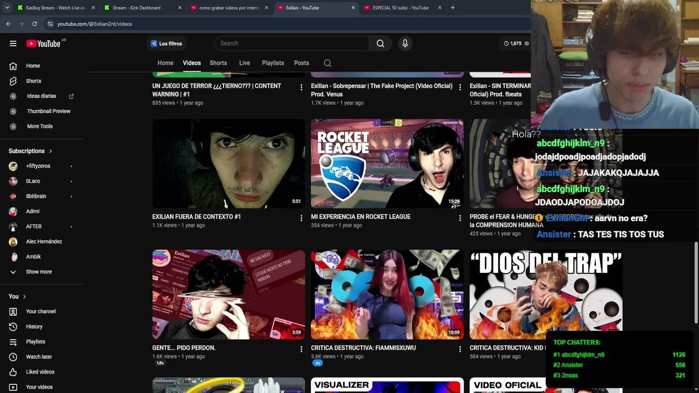The width and height of the screenshot is (699, 393).
Task: Search within the channel using its magnifier icon
Action: click(x=328, y=63)
